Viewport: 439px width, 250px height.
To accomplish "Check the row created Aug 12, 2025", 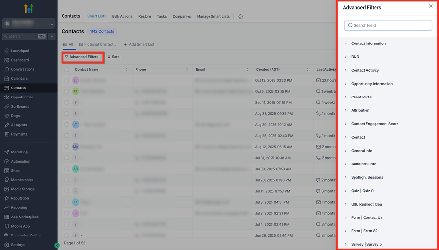I will 67,146.
